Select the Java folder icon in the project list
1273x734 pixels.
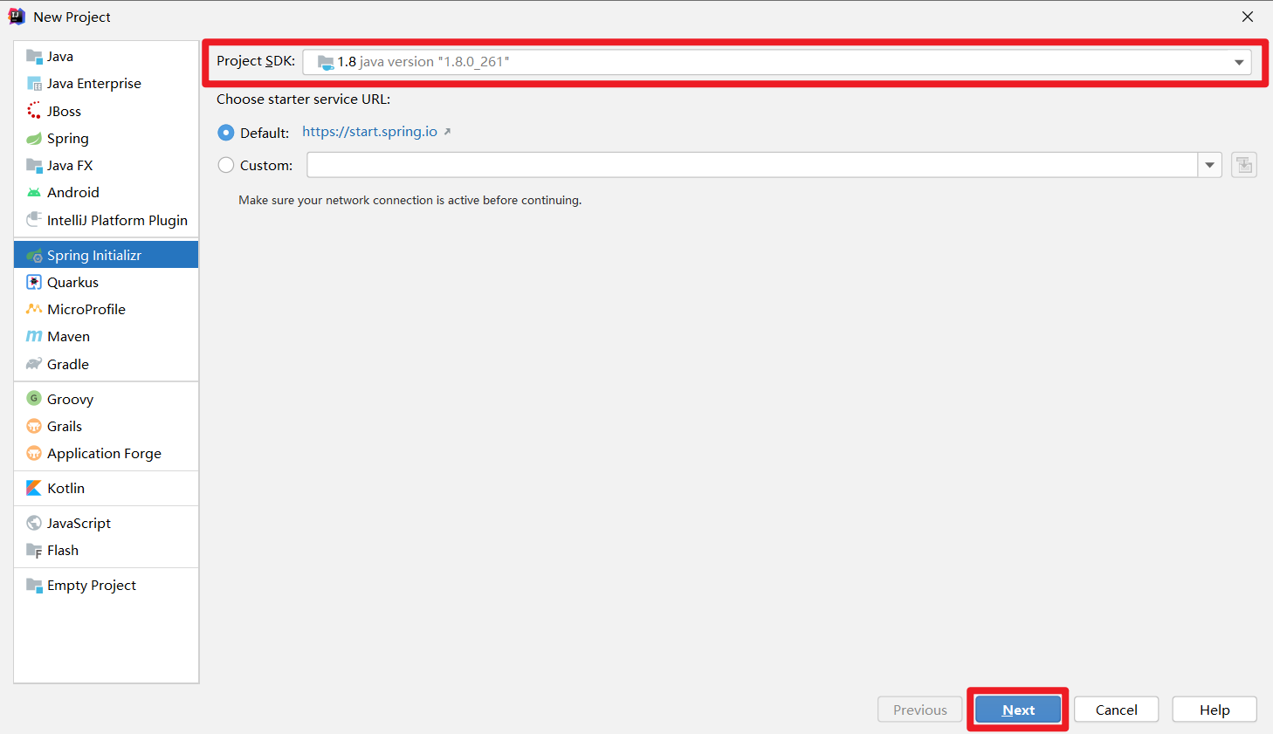click(x=34, y=57)
